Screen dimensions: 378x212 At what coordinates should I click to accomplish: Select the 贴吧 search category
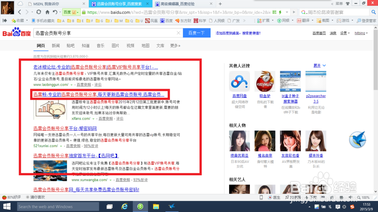[x=71, y=46]
